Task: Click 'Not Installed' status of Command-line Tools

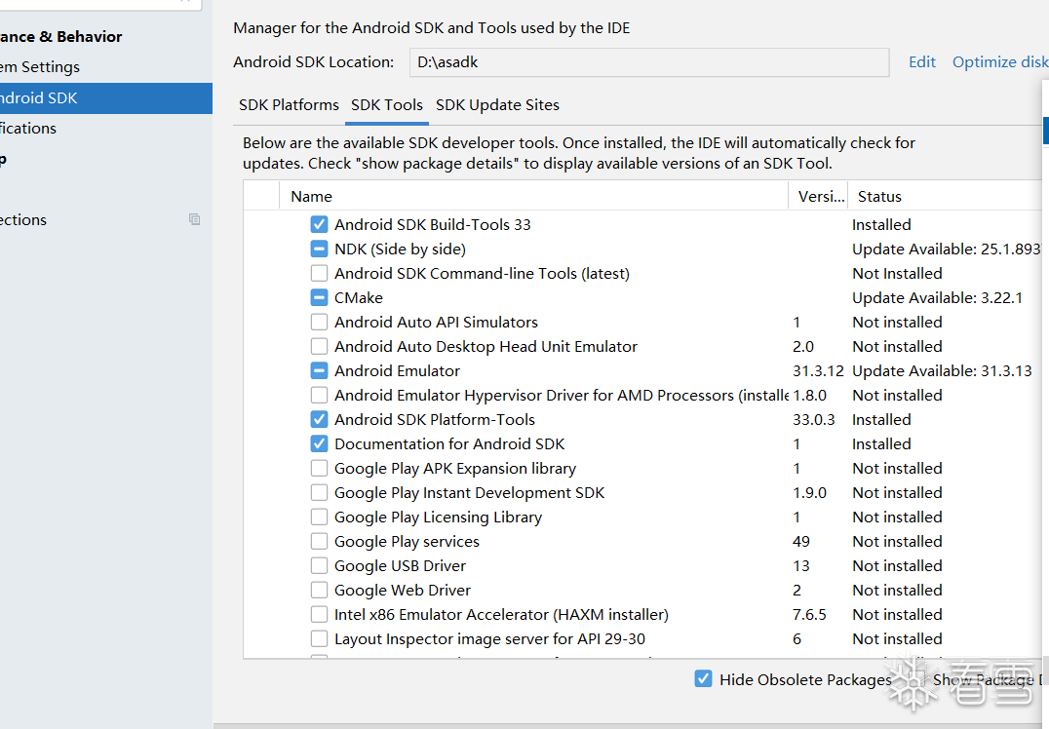Action: (x=897, y=274)
